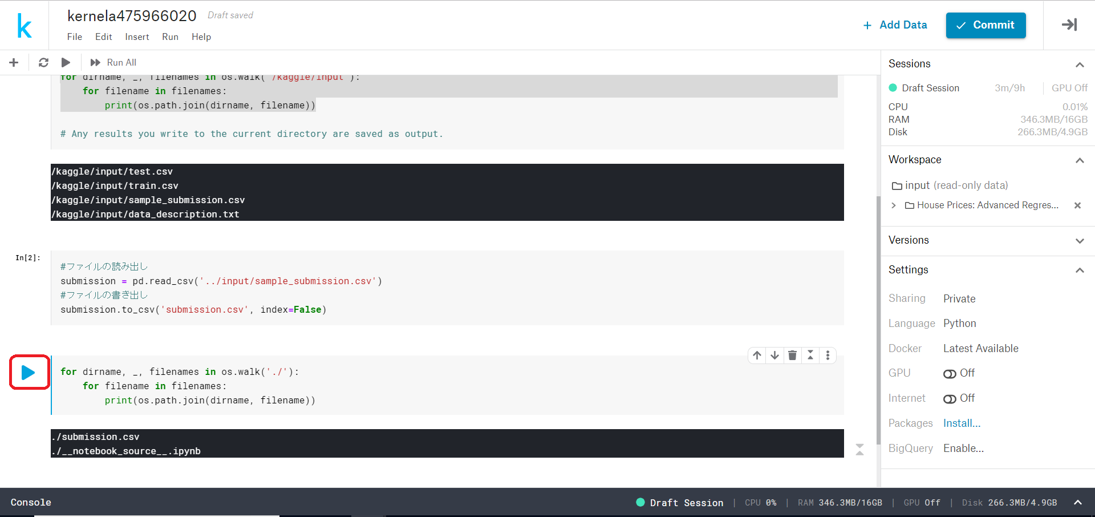Open the Run menu
The width and height of the screenshot is (1095, 517).
tap(169, 37)
